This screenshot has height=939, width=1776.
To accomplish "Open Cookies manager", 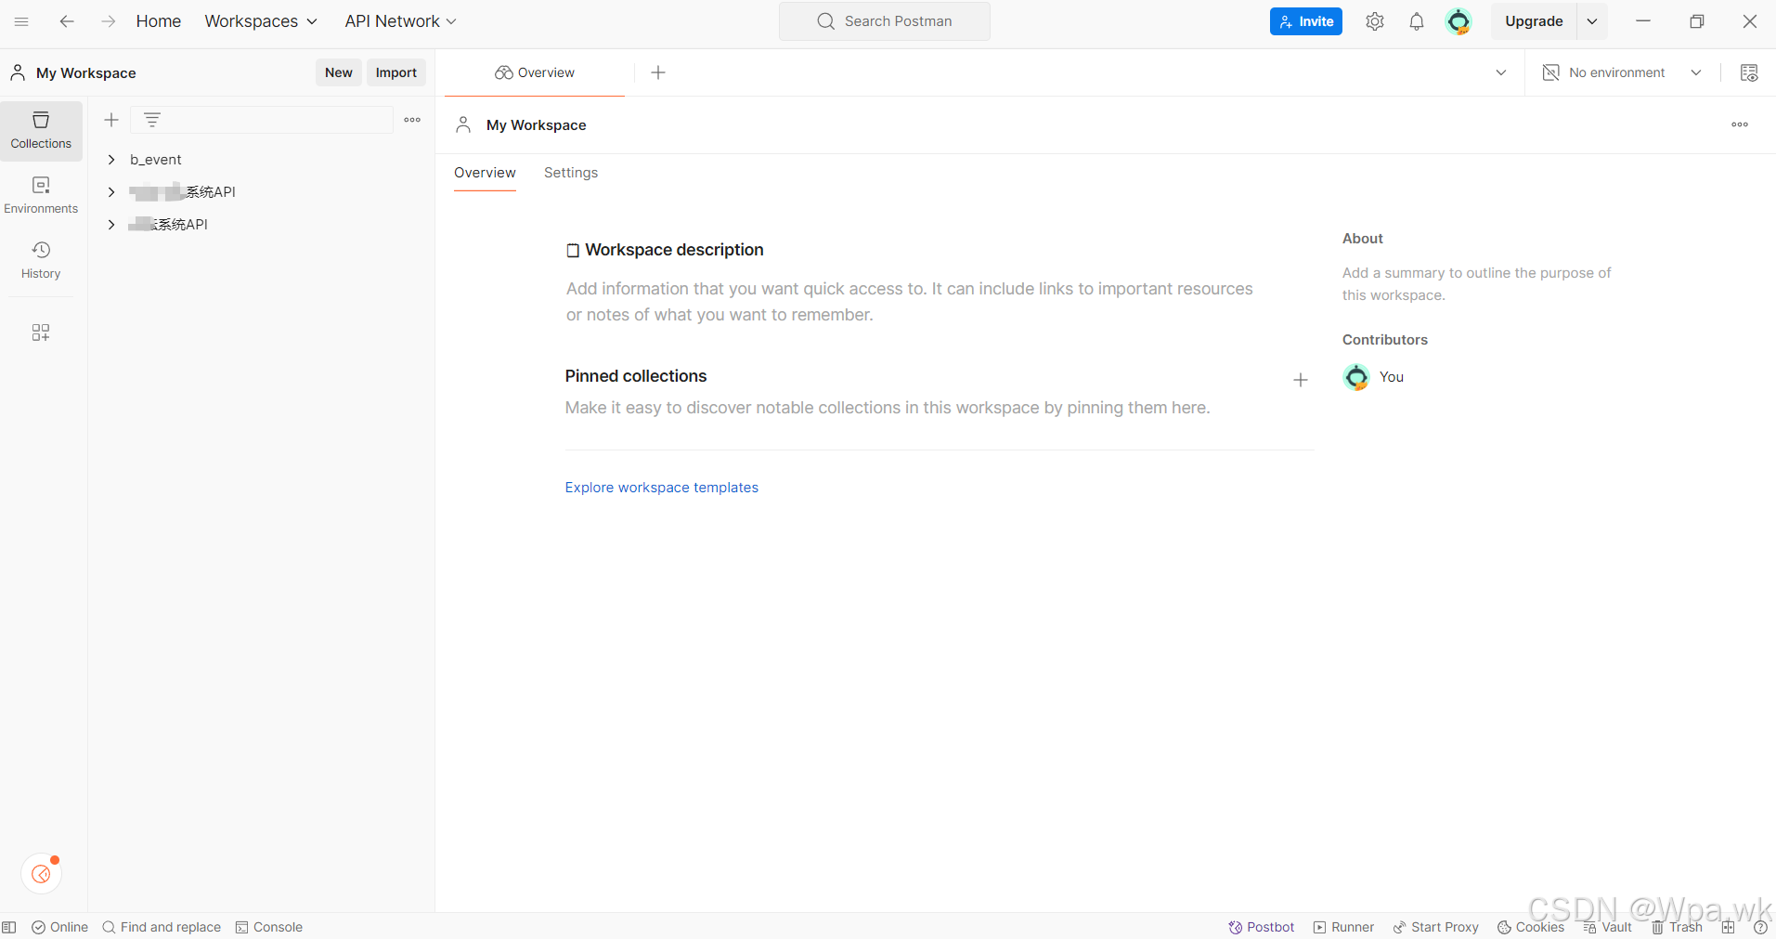I will pos(1531,927).
